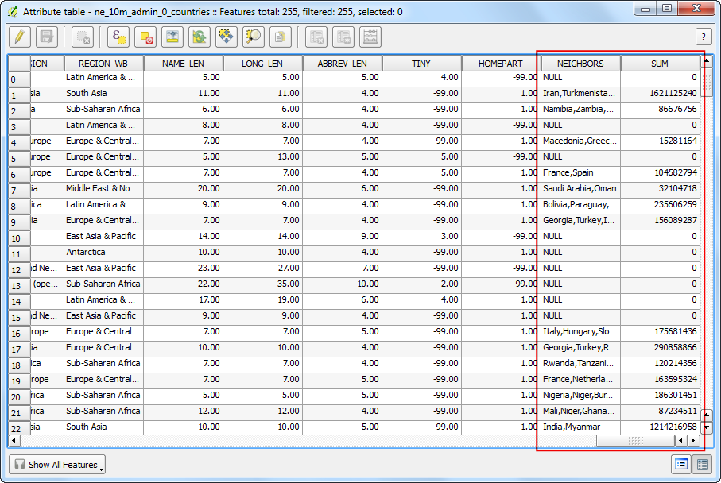
Task: Open the field calculator abacus icon
Action: (x=370, y=37)
